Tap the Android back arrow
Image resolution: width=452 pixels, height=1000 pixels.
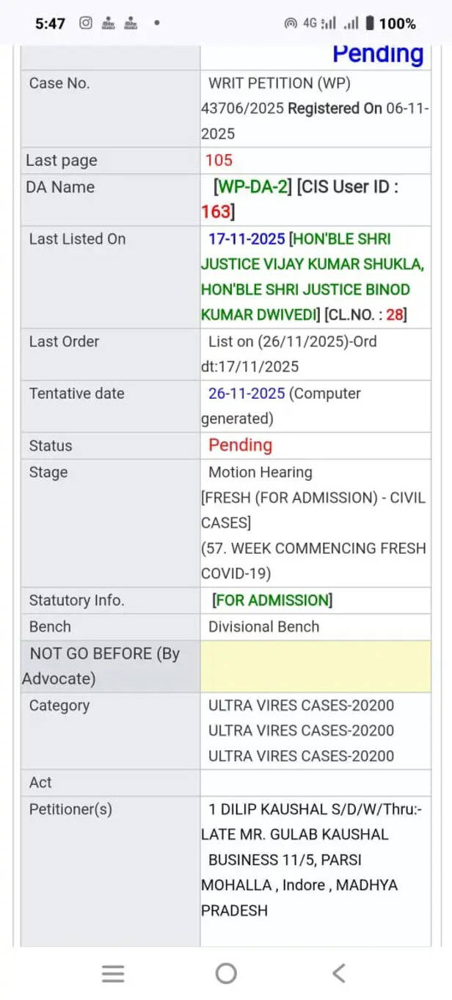tap(338, 974)
